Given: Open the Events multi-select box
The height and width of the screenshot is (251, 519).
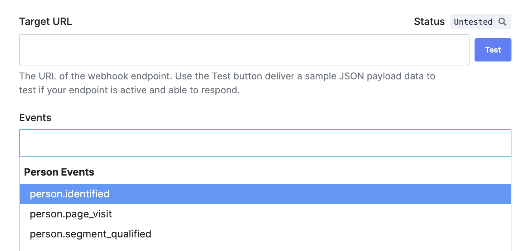Looking at the screenshot, I should pyautogui.click(x=265, y=143).
